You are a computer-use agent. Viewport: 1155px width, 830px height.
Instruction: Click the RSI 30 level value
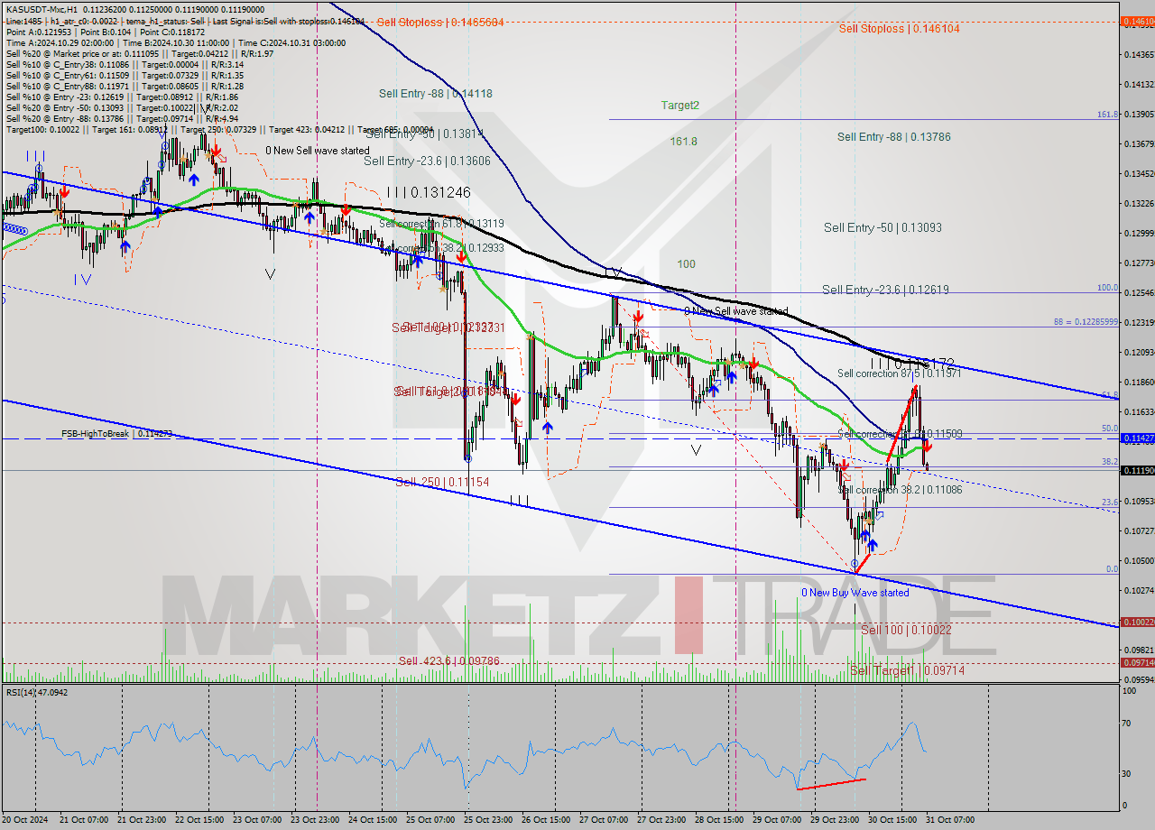tap(1128, 773)
